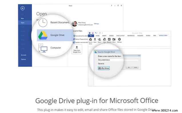Switch to the Insert ribbon tab
Screen dimensions: 182x113
[104, 36]
